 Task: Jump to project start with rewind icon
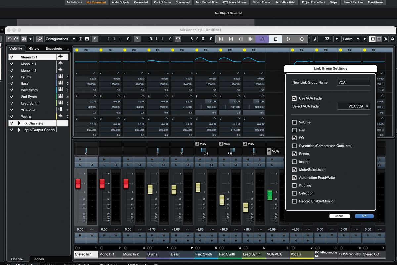221,39
